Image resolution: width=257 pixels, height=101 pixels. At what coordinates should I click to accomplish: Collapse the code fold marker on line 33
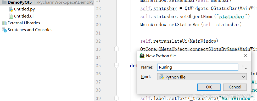coord(116,49)
